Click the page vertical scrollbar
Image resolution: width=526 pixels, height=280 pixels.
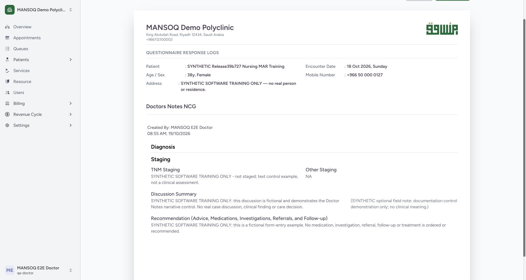point(524,138)
